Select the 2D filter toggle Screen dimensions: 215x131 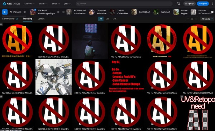[107, 19]
